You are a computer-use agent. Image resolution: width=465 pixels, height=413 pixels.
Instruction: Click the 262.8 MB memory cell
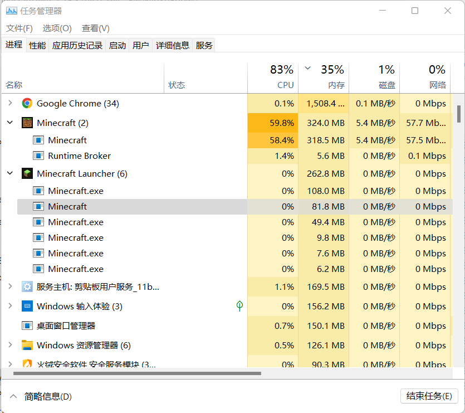(x=324, y=173)
